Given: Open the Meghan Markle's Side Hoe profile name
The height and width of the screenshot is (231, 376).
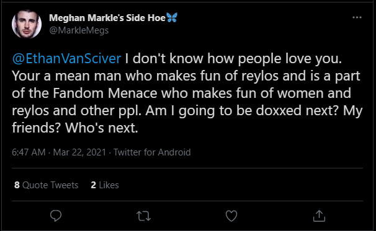Looking at the screenshot, I should pyautogui.click(x=107, y=18).
